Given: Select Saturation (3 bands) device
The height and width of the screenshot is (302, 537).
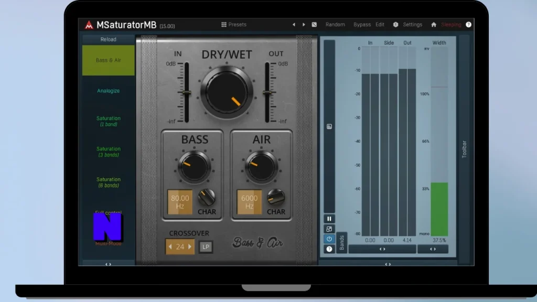Looking at the screenshot, I should [x=108, y=152].
